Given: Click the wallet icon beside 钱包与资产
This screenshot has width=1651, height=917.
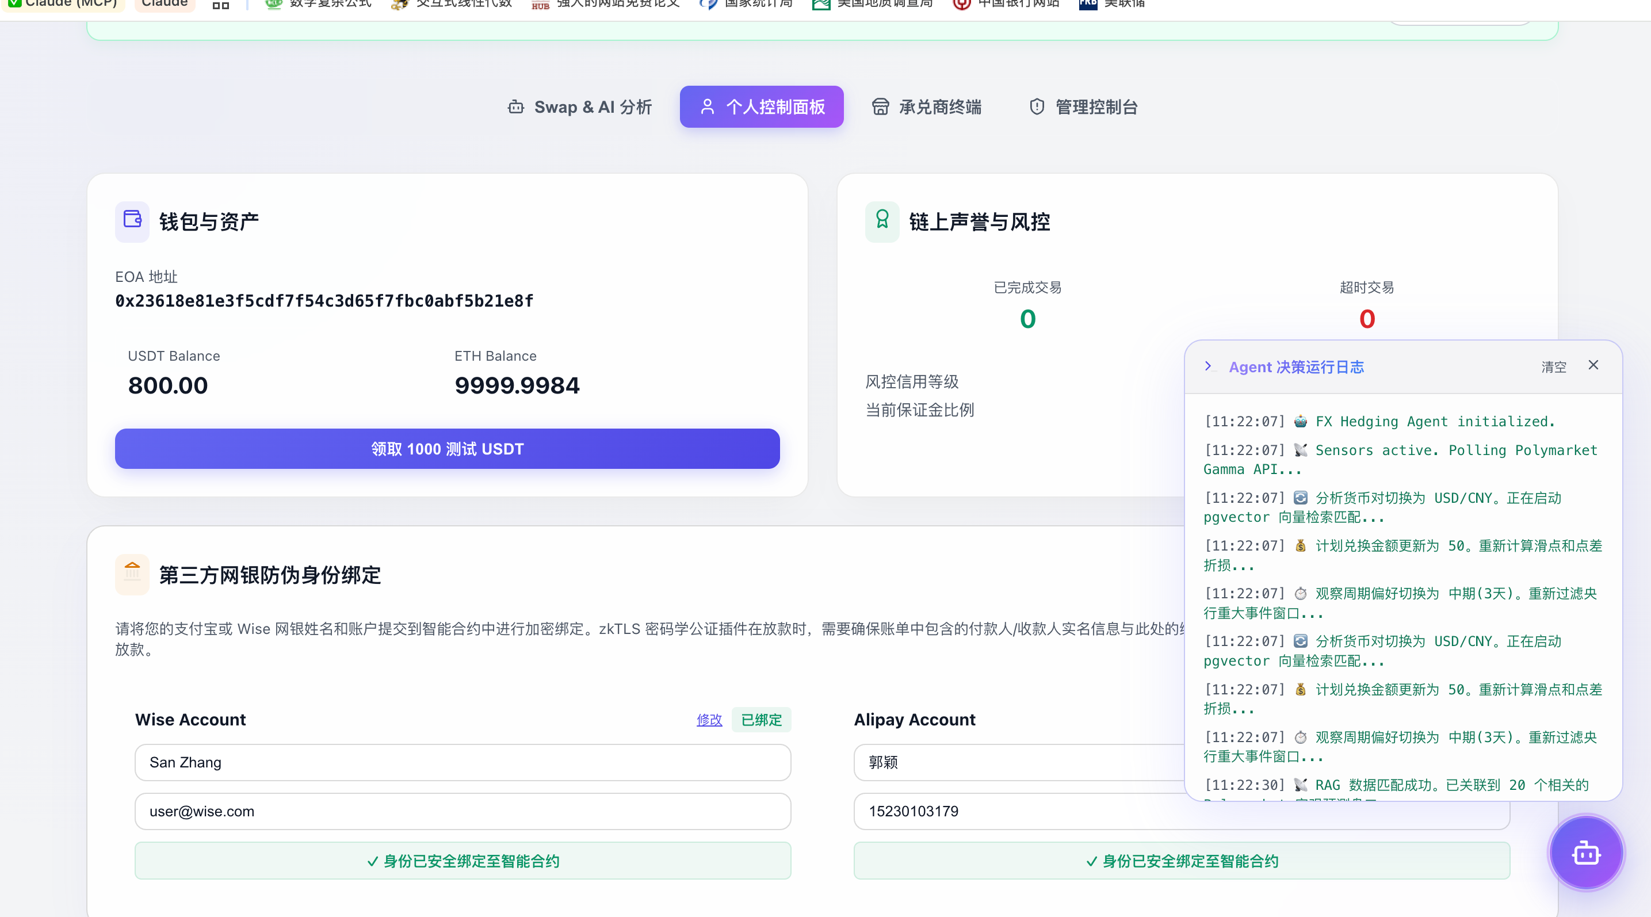Looking at the screenshot, I should pyautogui.click(x=132, y=221).
